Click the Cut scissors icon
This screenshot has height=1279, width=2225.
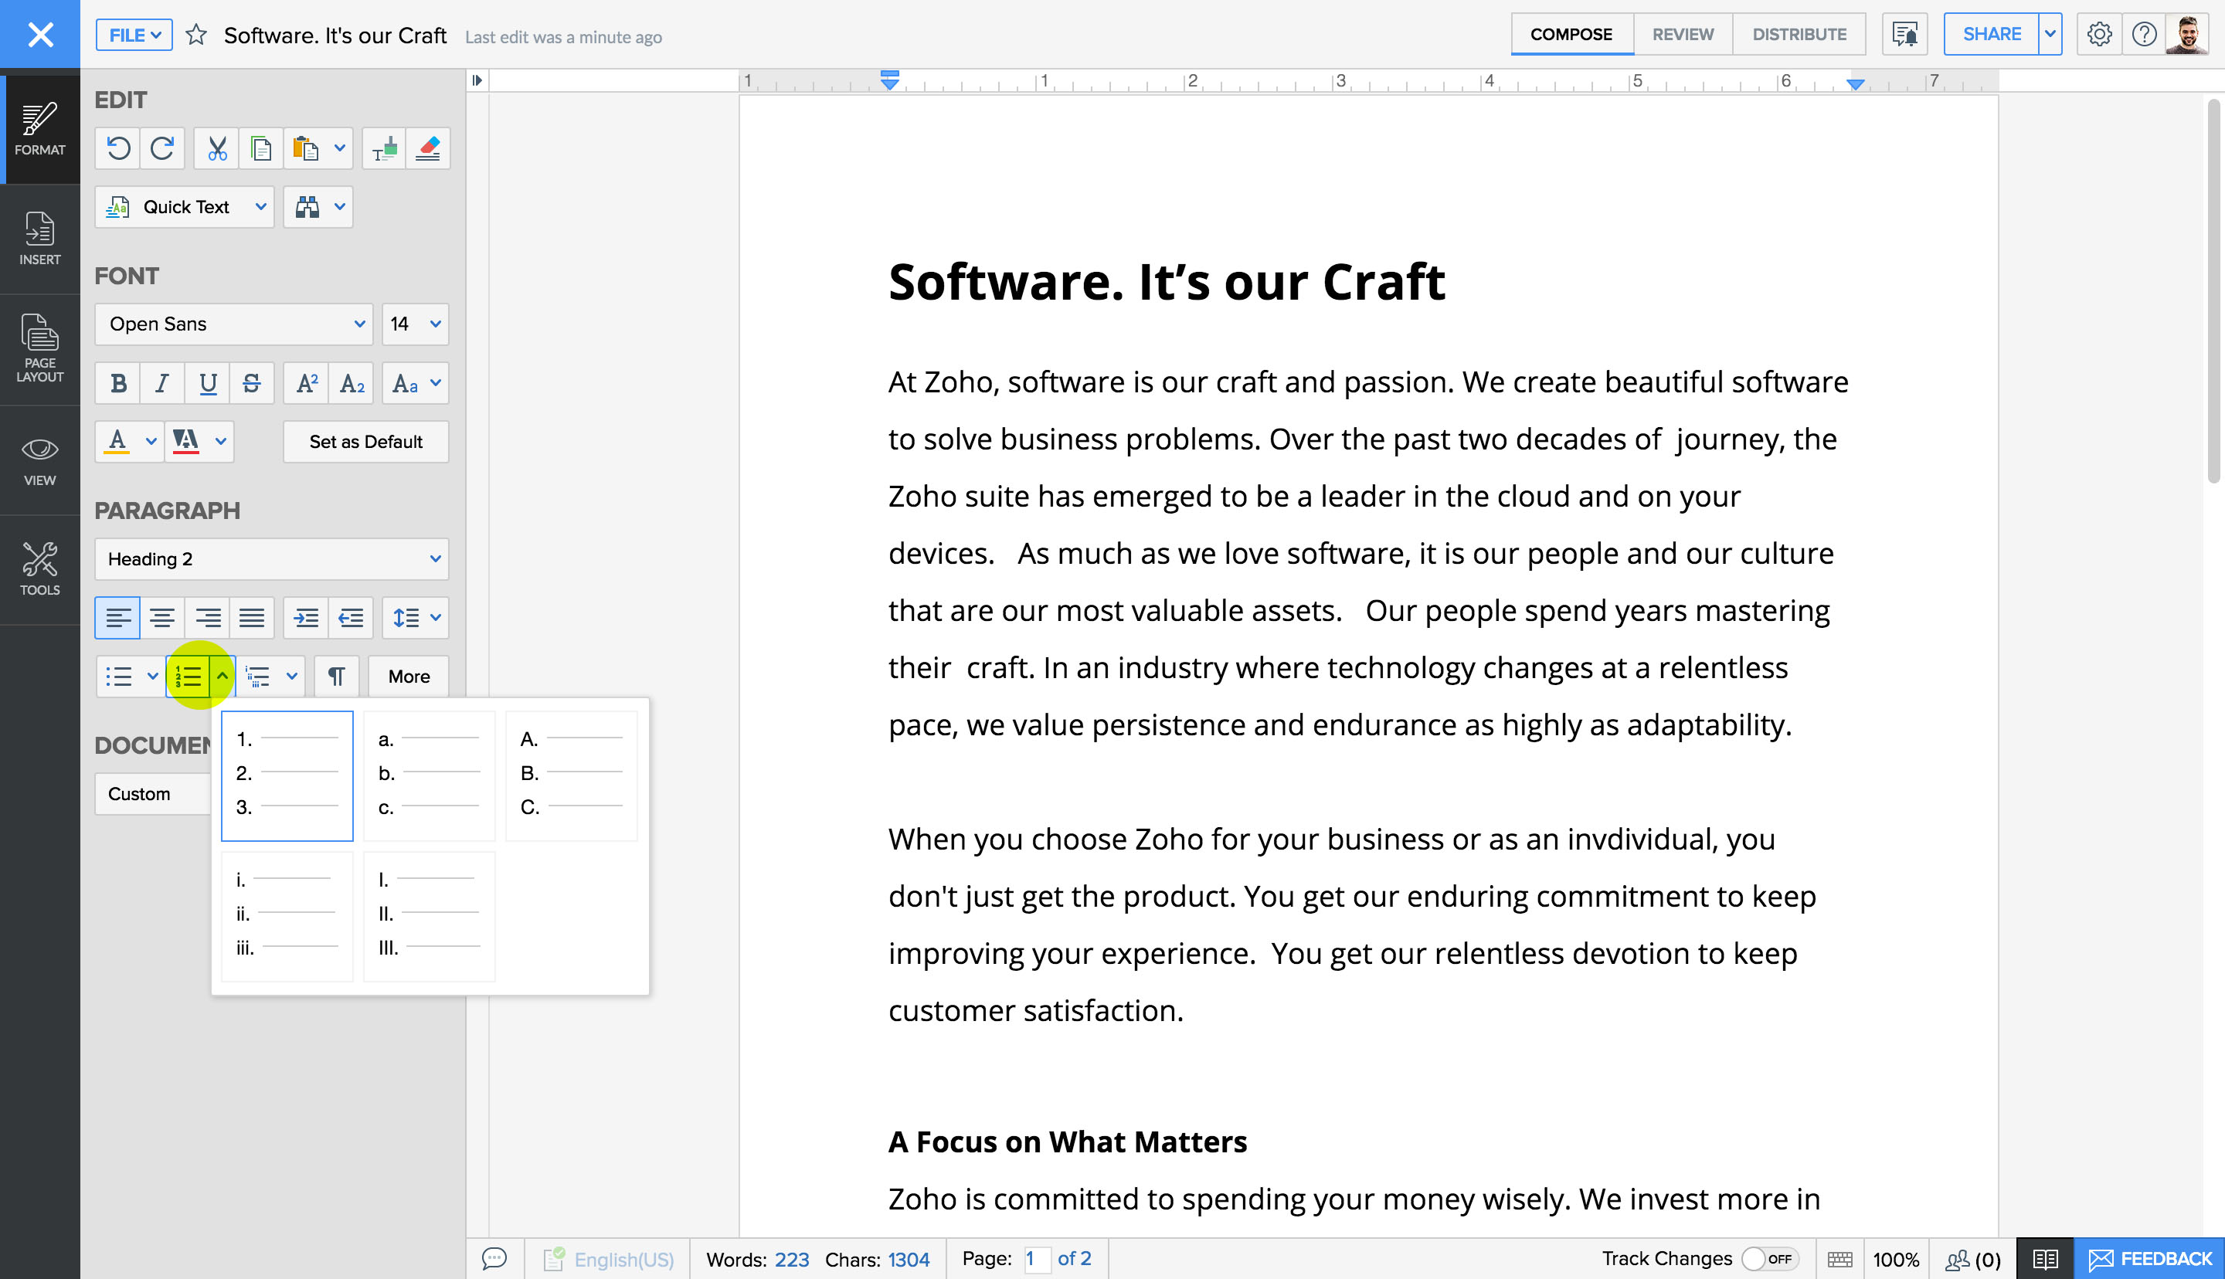coord(216,148)
